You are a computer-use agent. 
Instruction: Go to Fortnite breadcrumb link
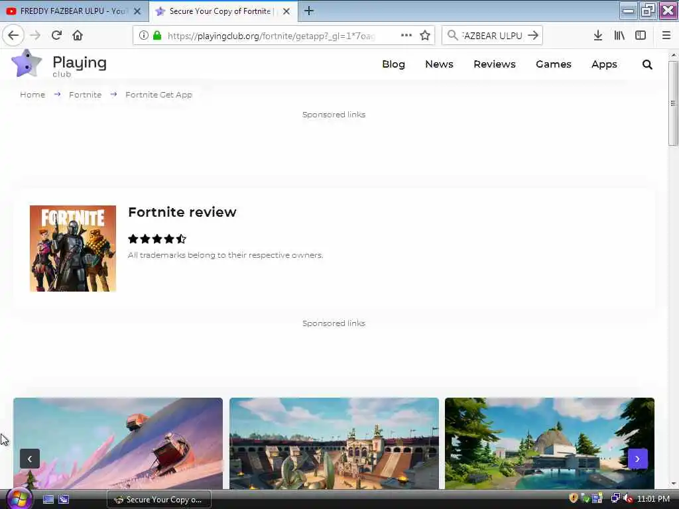85,95
